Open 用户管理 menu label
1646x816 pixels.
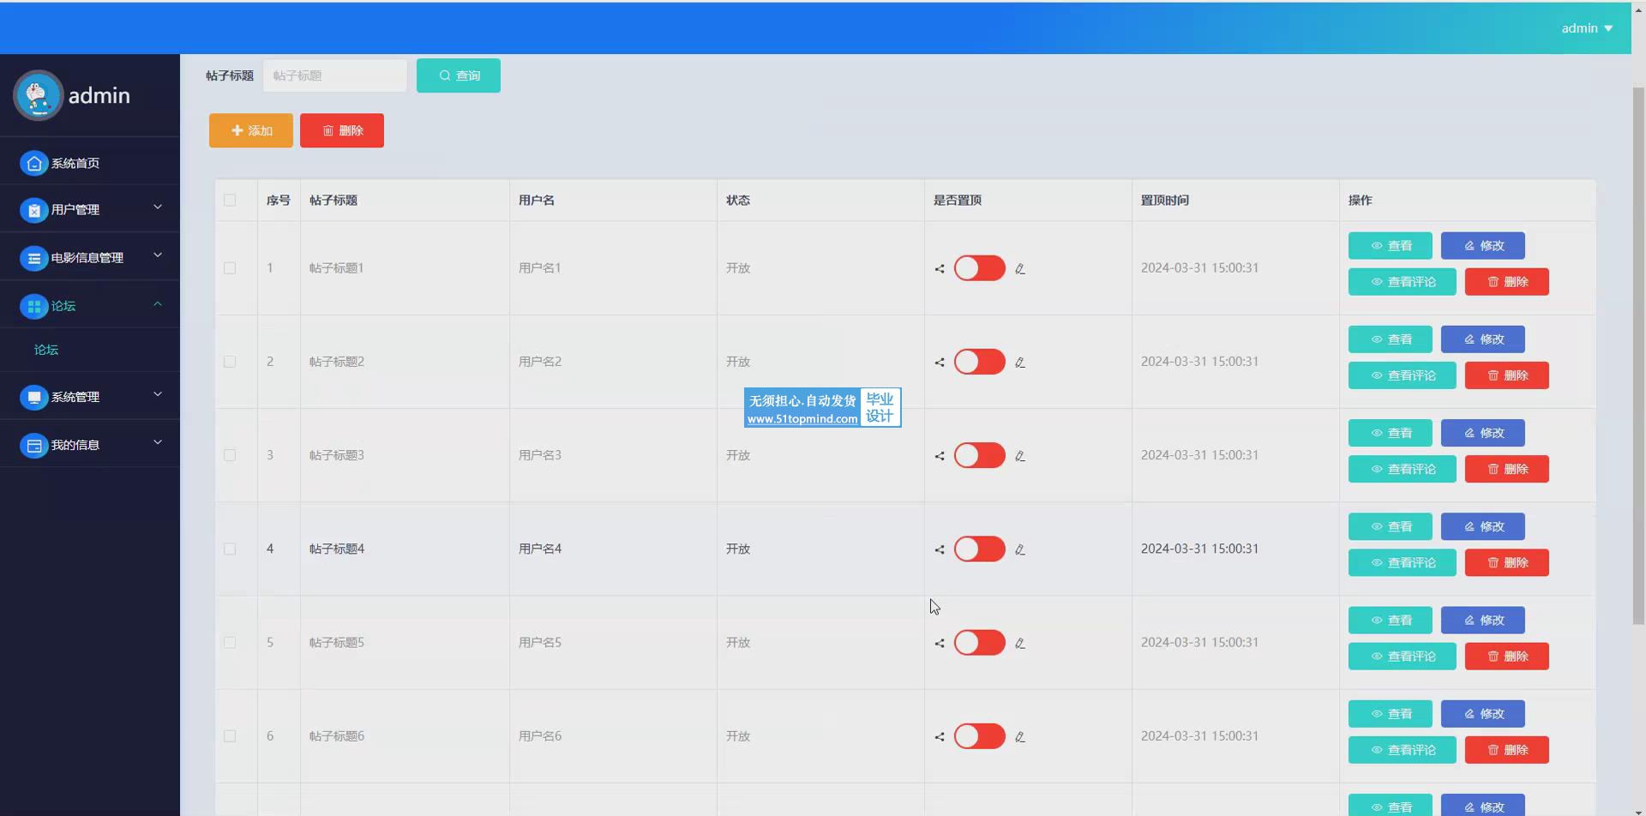click(75, 210)
